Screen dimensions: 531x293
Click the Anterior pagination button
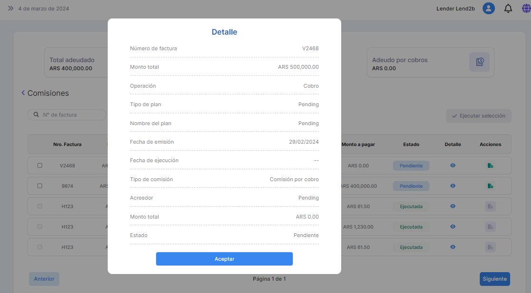coord(44,279)
